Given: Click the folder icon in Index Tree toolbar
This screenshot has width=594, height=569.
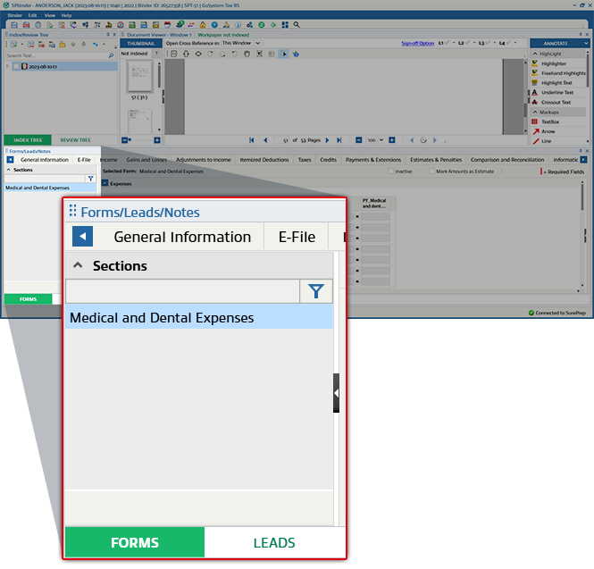Looking at the screenshot, I should tap(63, 45).
